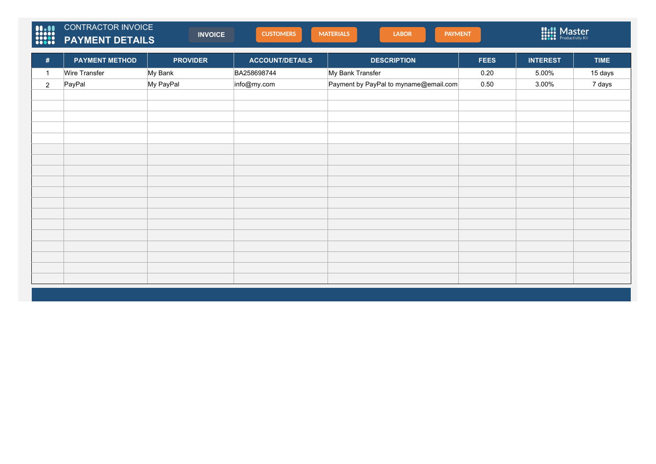Select the 5.00% interest cell
The width and height of the screenshot is (656, 464).
(x=544, y=73)
